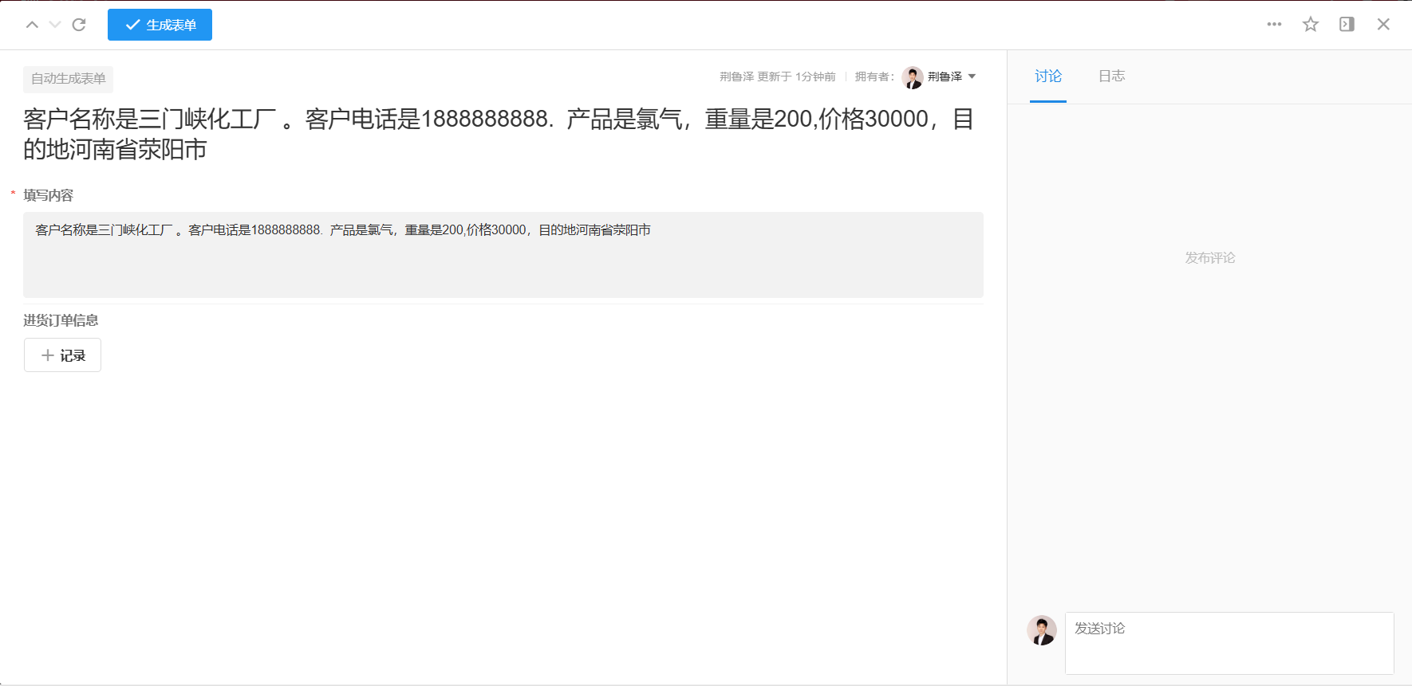The height and width of the screenshot is (686, 1412).
Task: Collapse the right side panel
Action: [x=1347, y=25]
